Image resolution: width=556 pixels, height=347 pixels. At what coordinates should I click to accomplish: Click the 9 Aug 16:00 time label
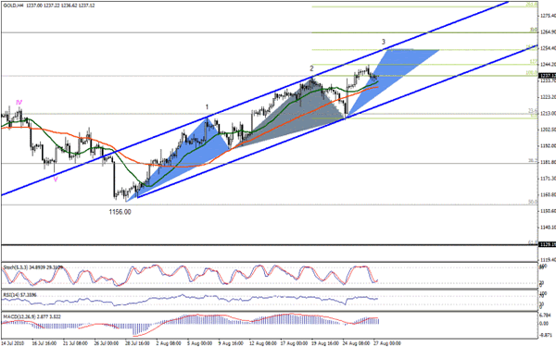click(x=231, y=343)
